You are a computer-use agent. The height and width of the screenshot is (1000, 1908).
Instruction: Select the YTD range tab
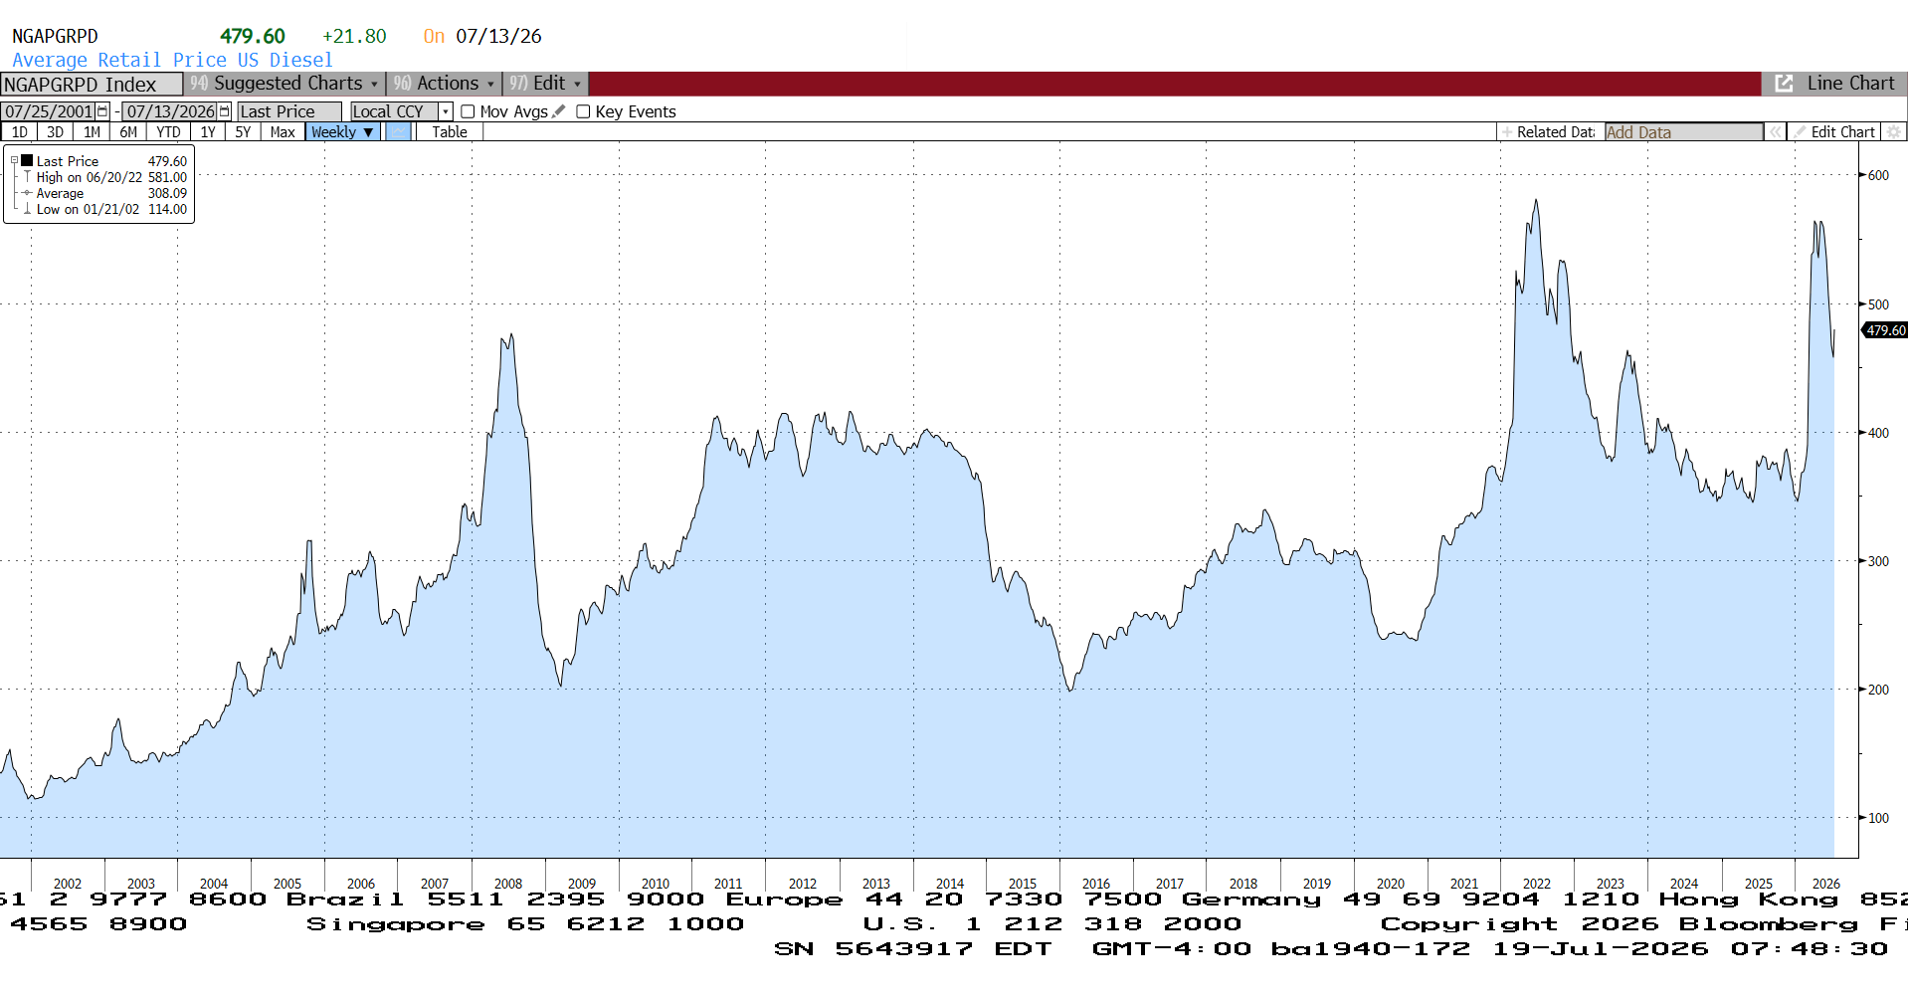point(168,131)
